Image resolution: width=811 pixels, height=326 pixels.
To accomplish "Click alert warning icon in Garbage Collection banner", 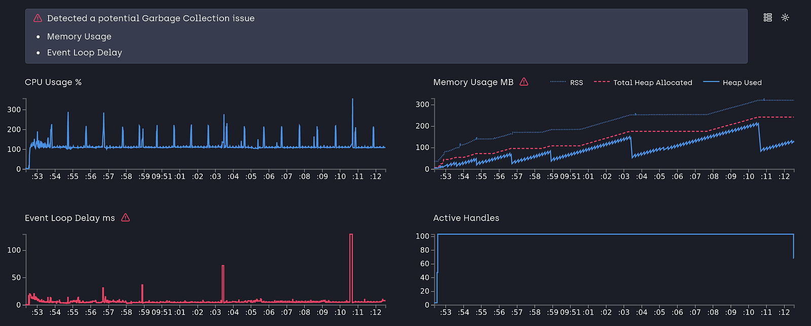I will [x=38, y=18].
